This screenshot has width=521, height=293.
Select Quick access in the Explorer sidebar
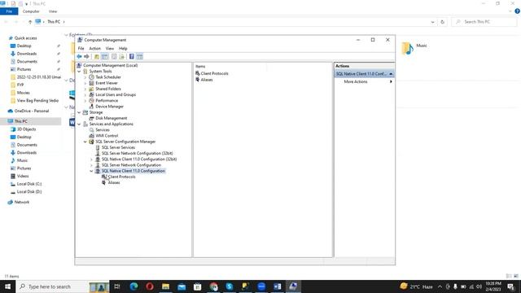[x=25, y=38]
